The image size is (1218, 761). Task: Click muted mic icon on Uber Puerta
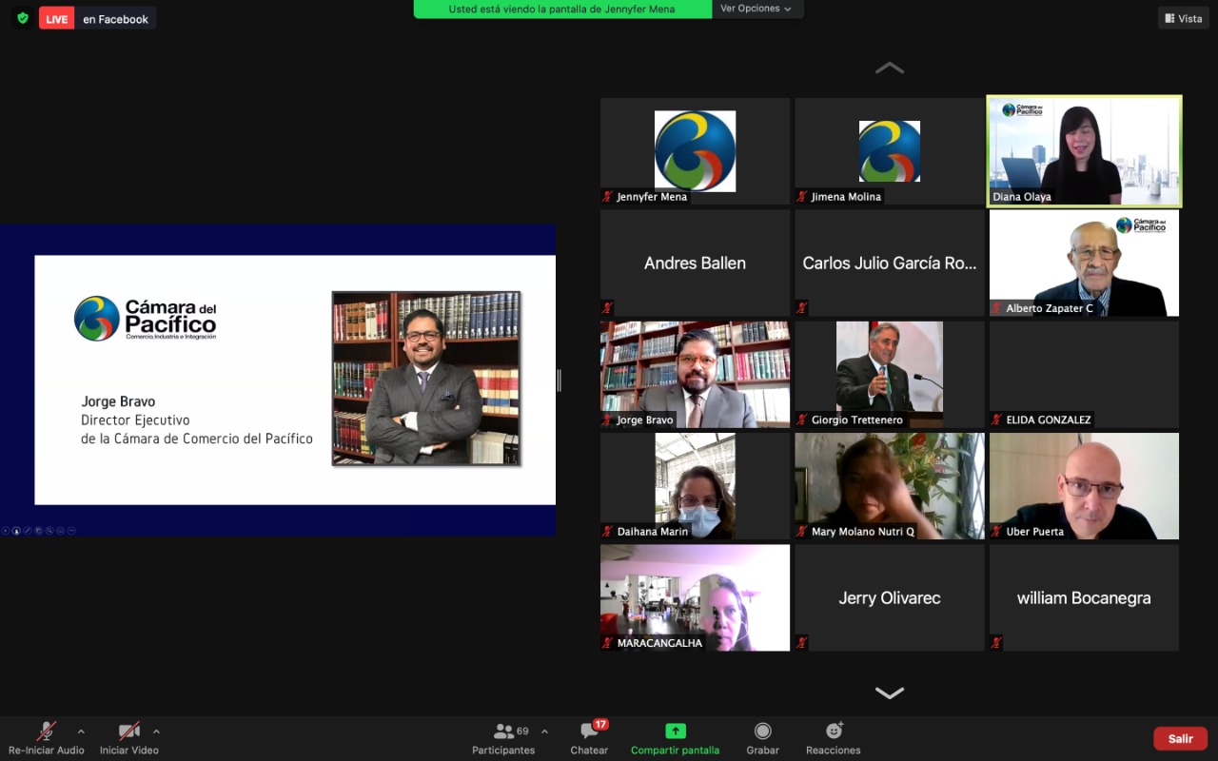(996, 532)
